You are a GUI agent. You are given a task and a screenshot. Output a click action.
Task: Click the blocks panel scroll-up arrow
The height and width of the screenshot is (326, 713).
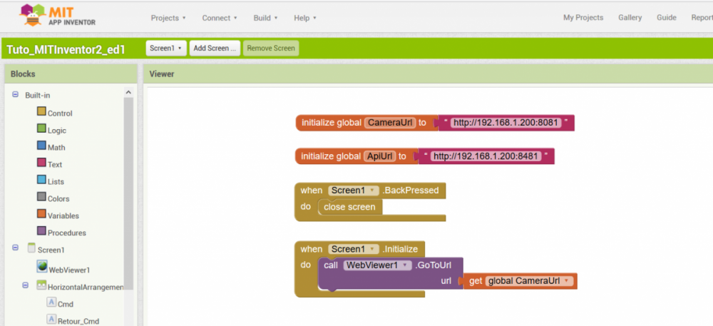tap(128, 93)
